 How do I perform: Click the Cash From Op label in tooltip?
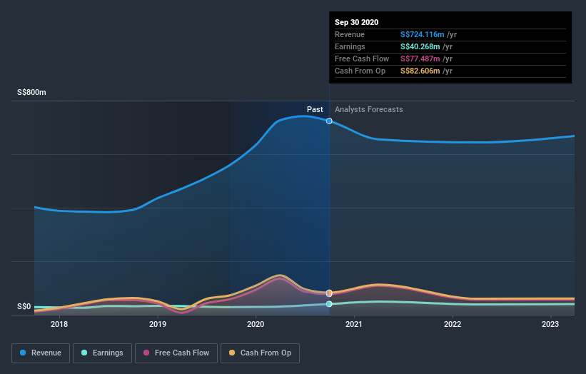pos(360,71)
